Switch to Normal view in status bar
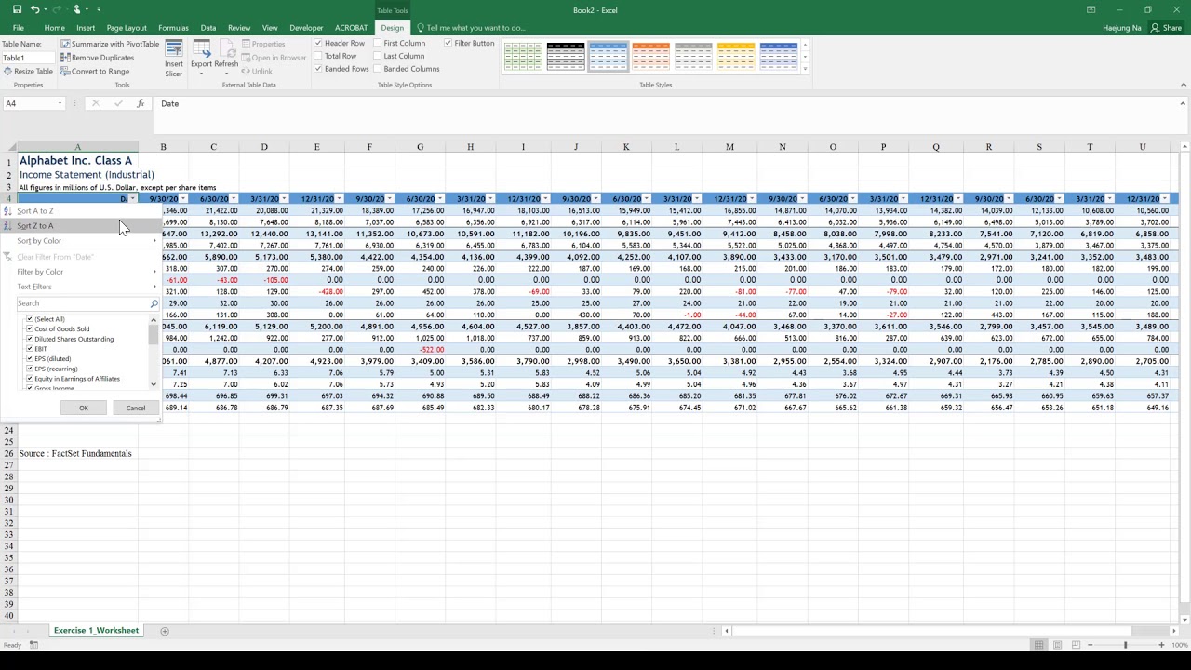 [1038, 645]
